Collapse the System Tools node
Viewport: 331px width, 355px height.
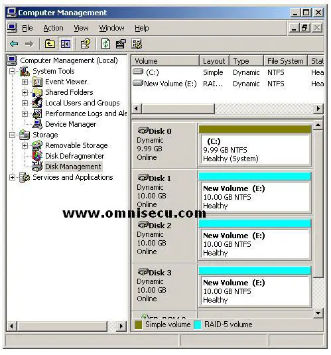pyautogui.click(x=12, y=71)
